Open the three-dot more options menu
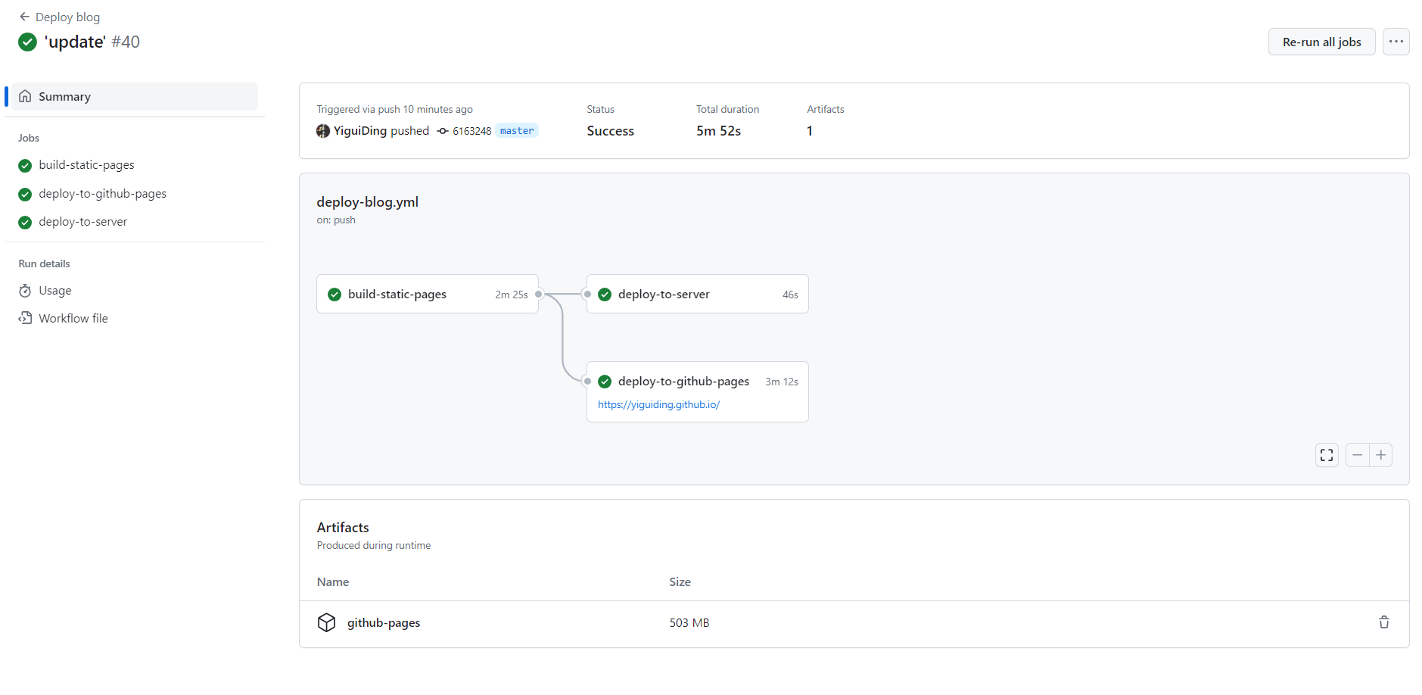The image size is (1422, 695). [1396, 42]
